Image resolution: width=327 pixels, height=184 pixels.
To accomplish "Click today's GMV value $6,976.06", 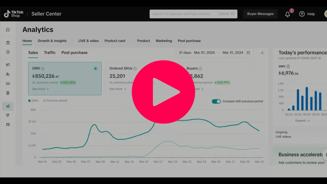I will (x=289, y=73).
